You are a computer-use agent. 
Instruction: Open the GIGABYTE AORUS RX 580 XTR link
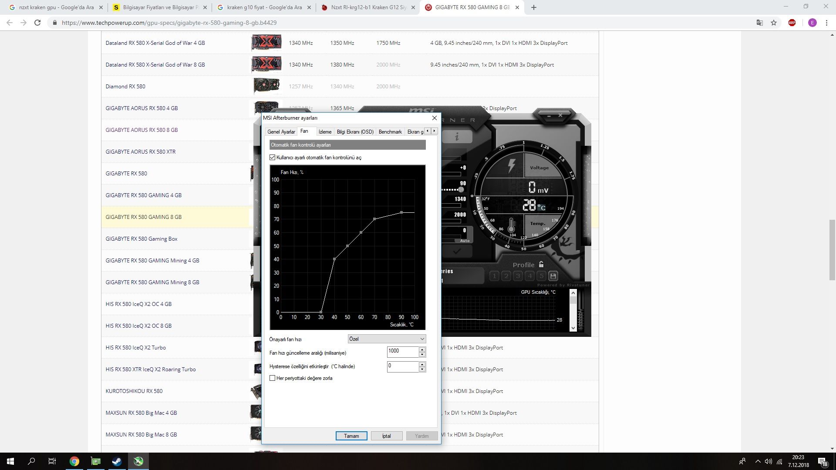point(140,152)
